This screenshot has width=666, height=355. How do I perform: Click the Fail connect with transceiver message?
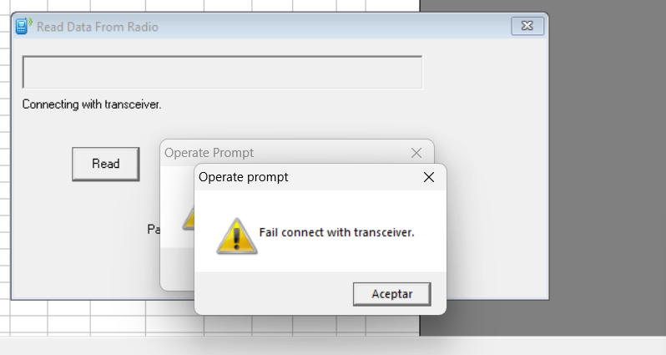[336, 232]
